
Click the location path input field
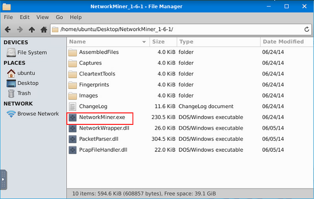tap(181, 29)
